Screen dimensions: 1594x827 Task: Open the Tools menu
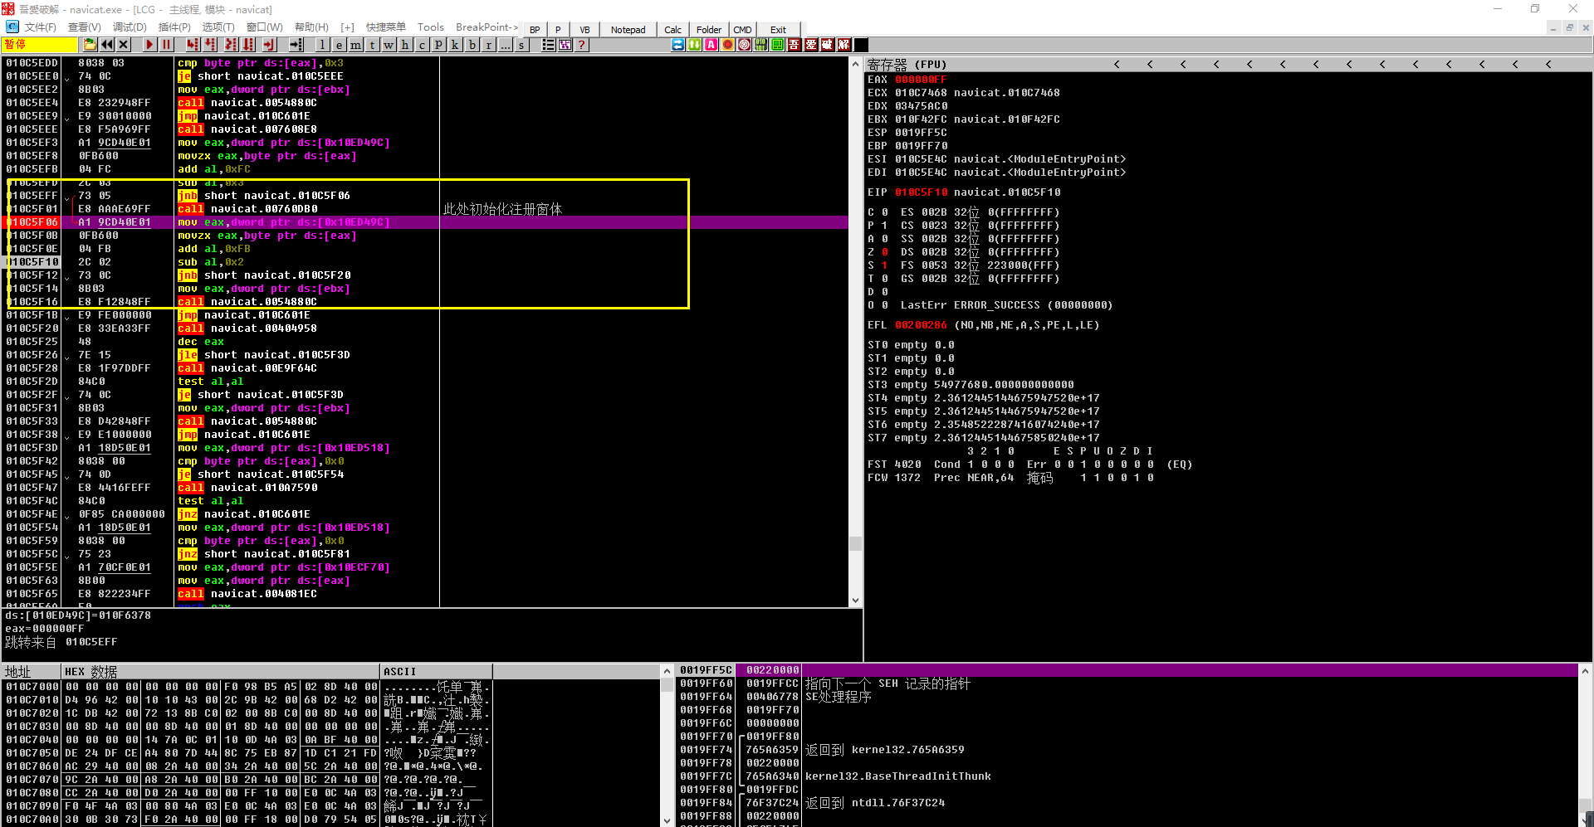tap(431, 27)
